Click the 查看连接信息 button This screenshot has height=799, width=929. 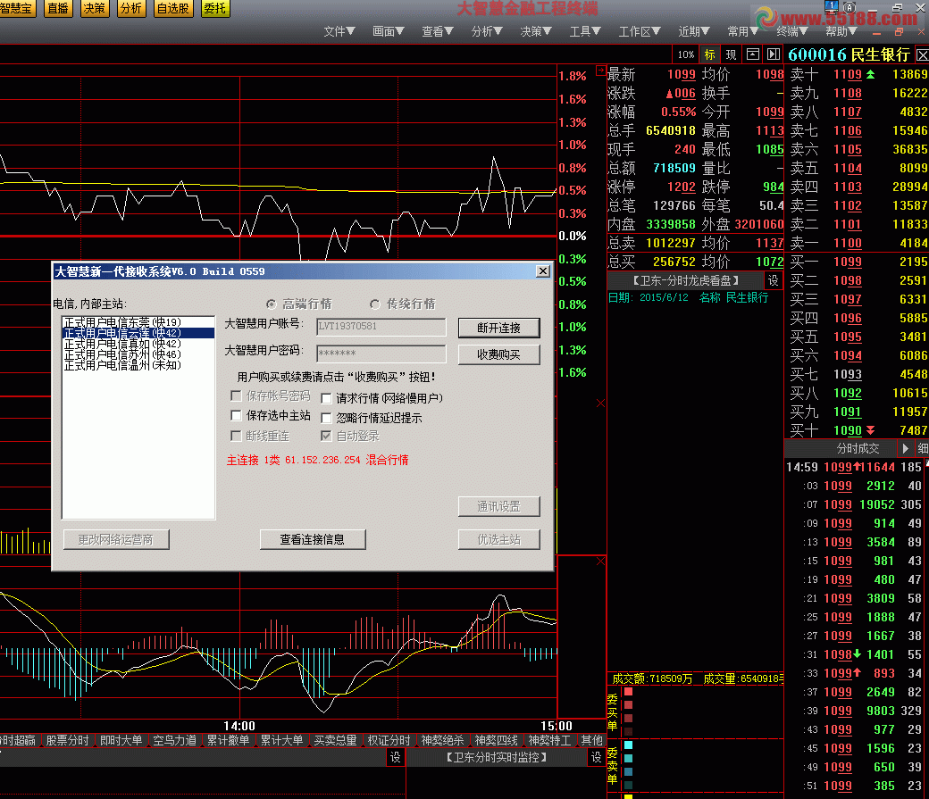[x=313, y=539]
